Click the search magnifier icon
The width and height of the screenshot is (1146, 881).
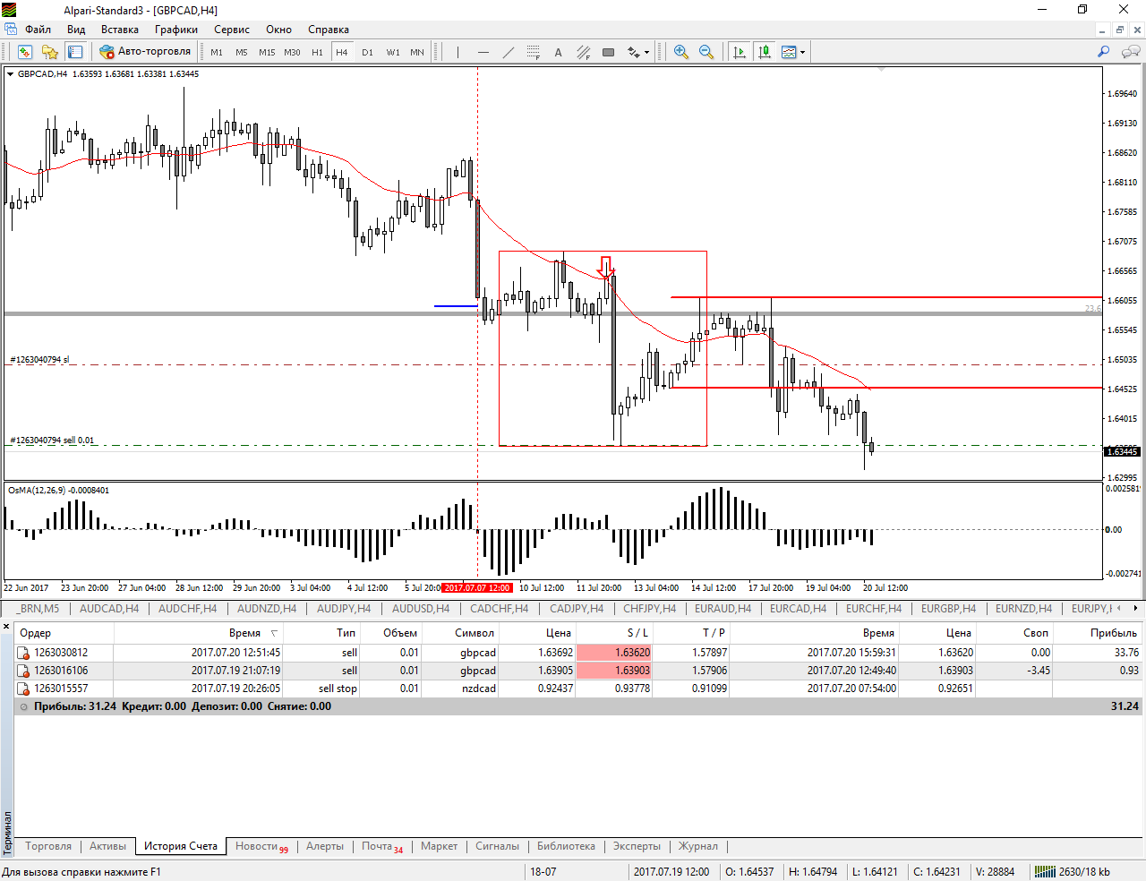click(x=1103, y=52)
